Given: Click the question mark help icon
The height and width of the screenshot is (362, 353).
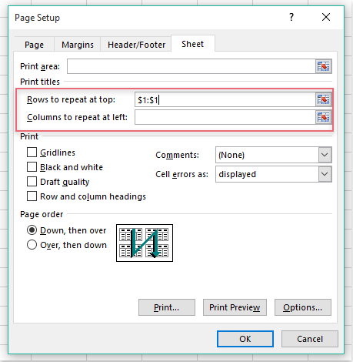Looking at the screenshot, I should click(x=291, y=18).
